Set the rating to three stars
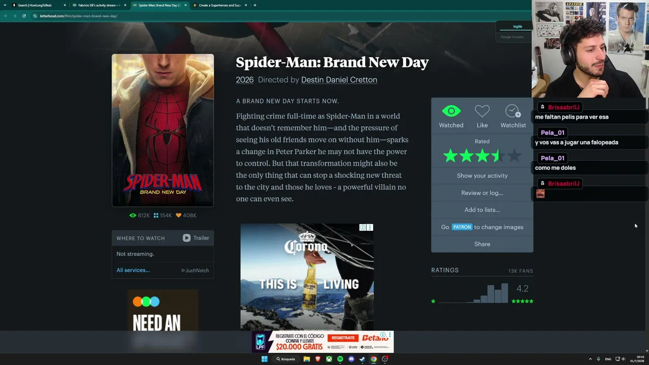The height and width of the screenshot is (365, 649). click(482, 156)
